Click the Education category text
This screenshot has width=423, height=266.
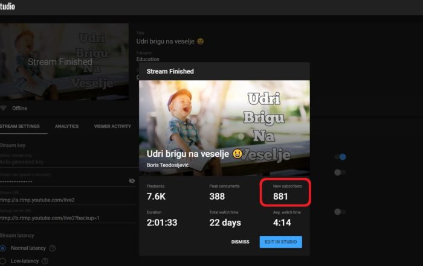(147, 59)
